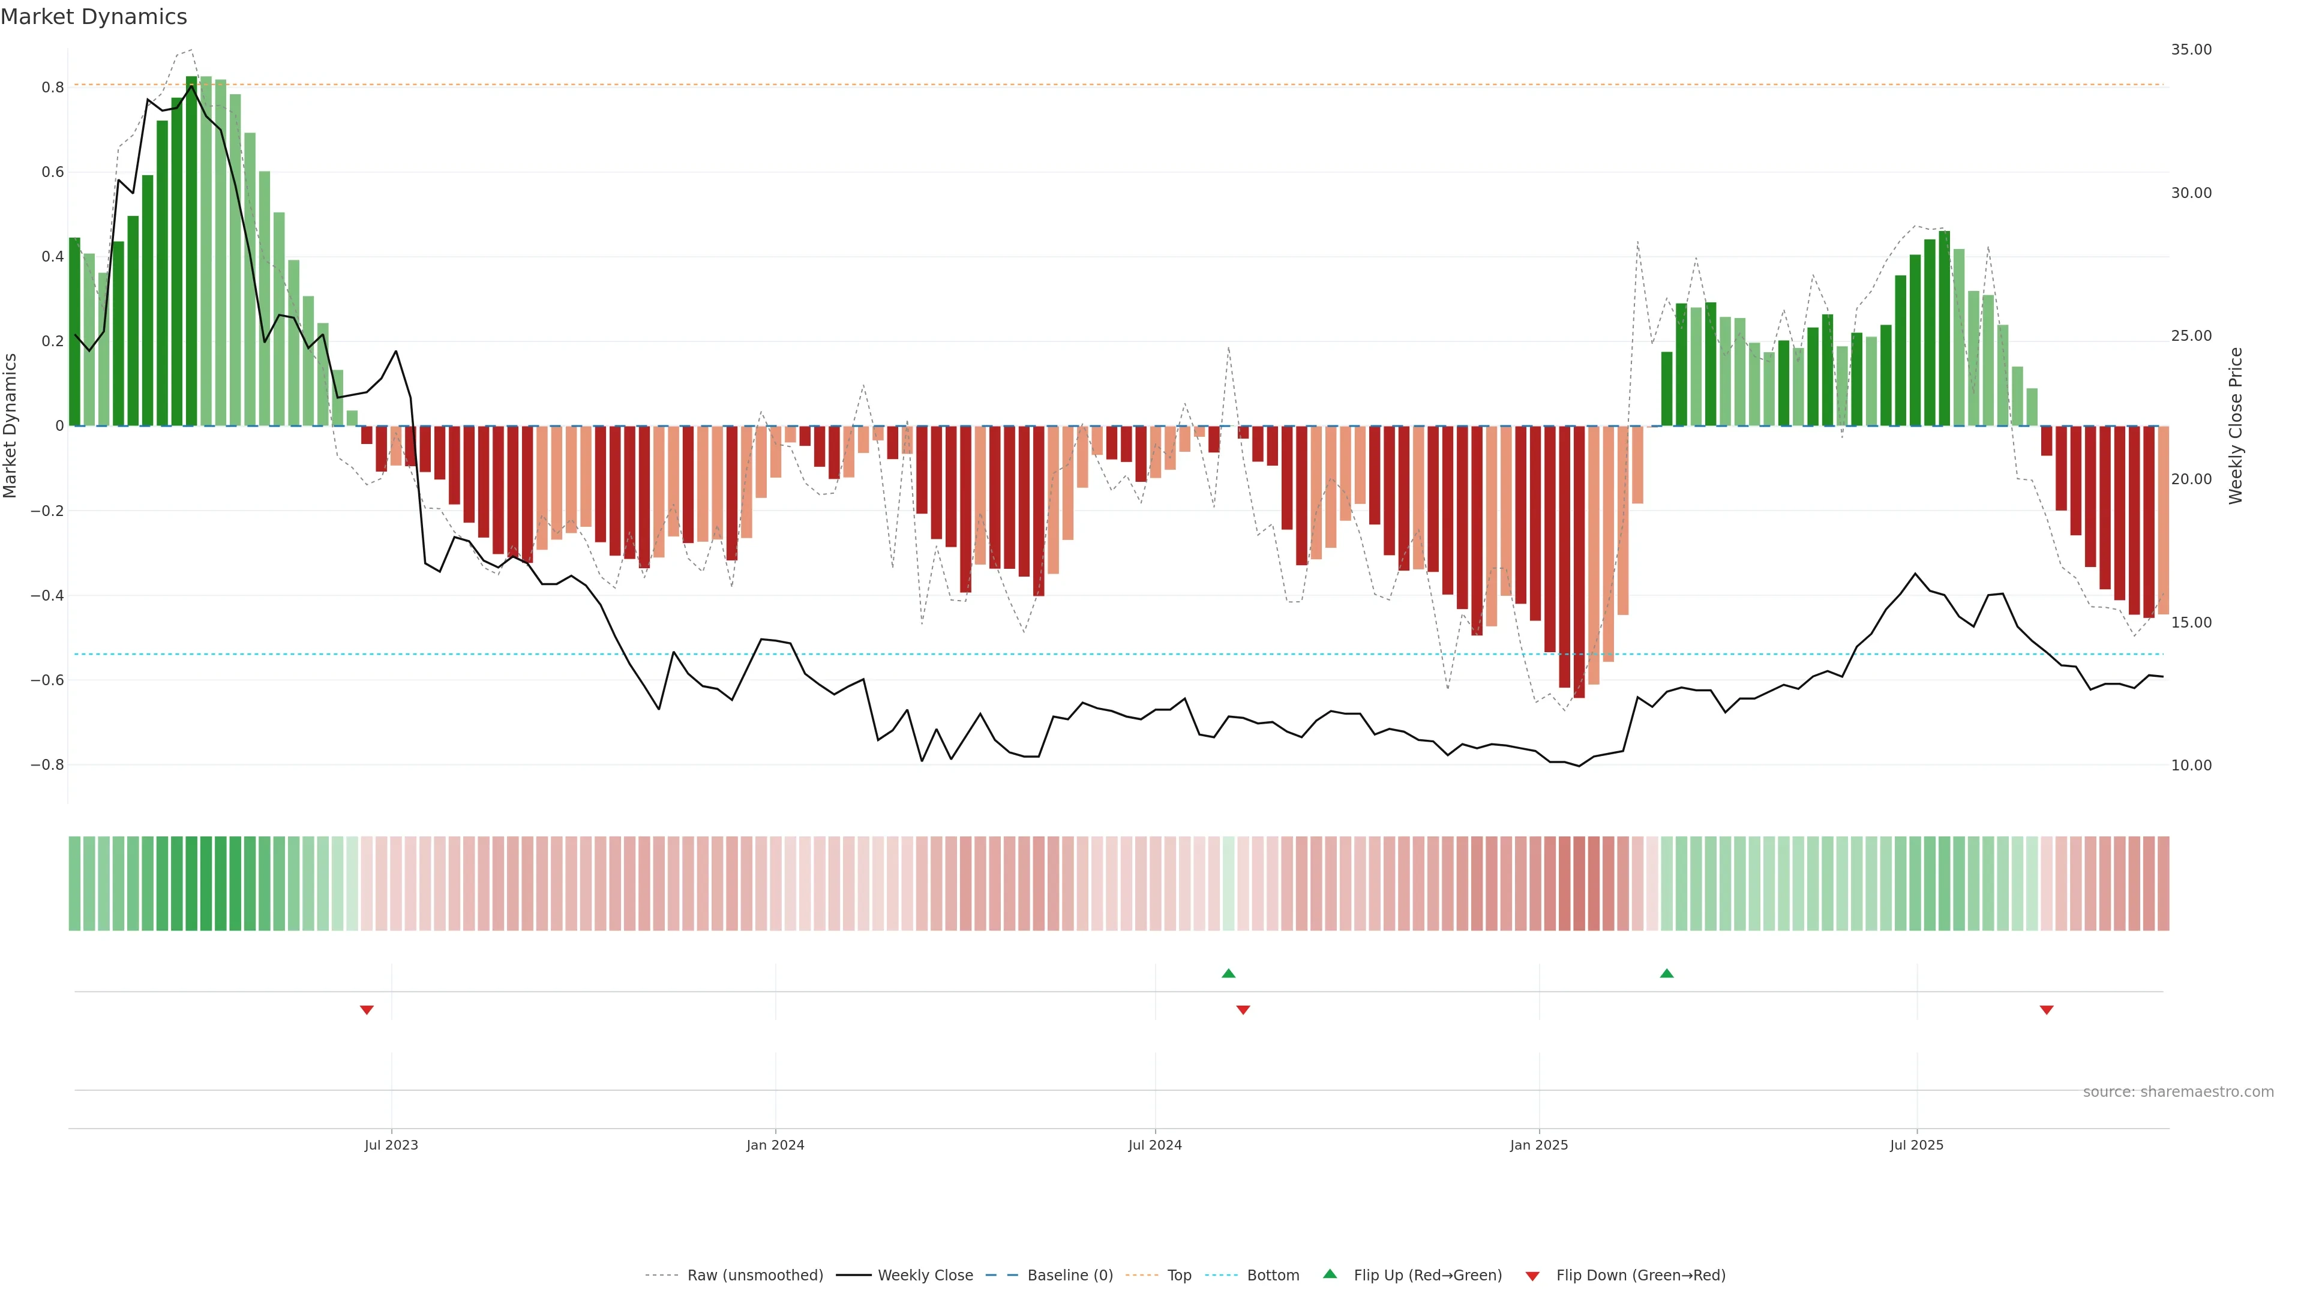Image resolution: width=2304 pixels, height=1296 pixels.
Task: Click the flip-up marker near March 2025
Action: [x=1666, y=973]
